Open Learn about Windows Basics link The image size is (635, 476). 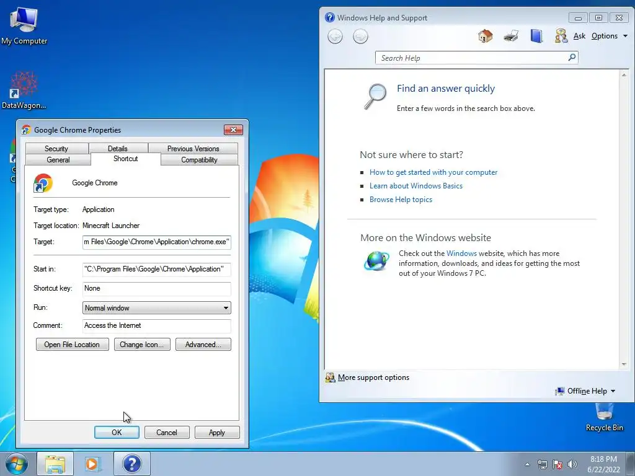coord(416,186)
